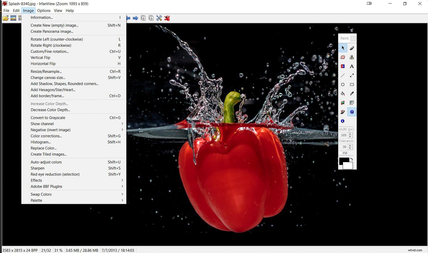Image resolution: width=428 pixels, height=253 pixels.
Task: Select the Eraser tool in the Paint panel
Action: (343, 57)
